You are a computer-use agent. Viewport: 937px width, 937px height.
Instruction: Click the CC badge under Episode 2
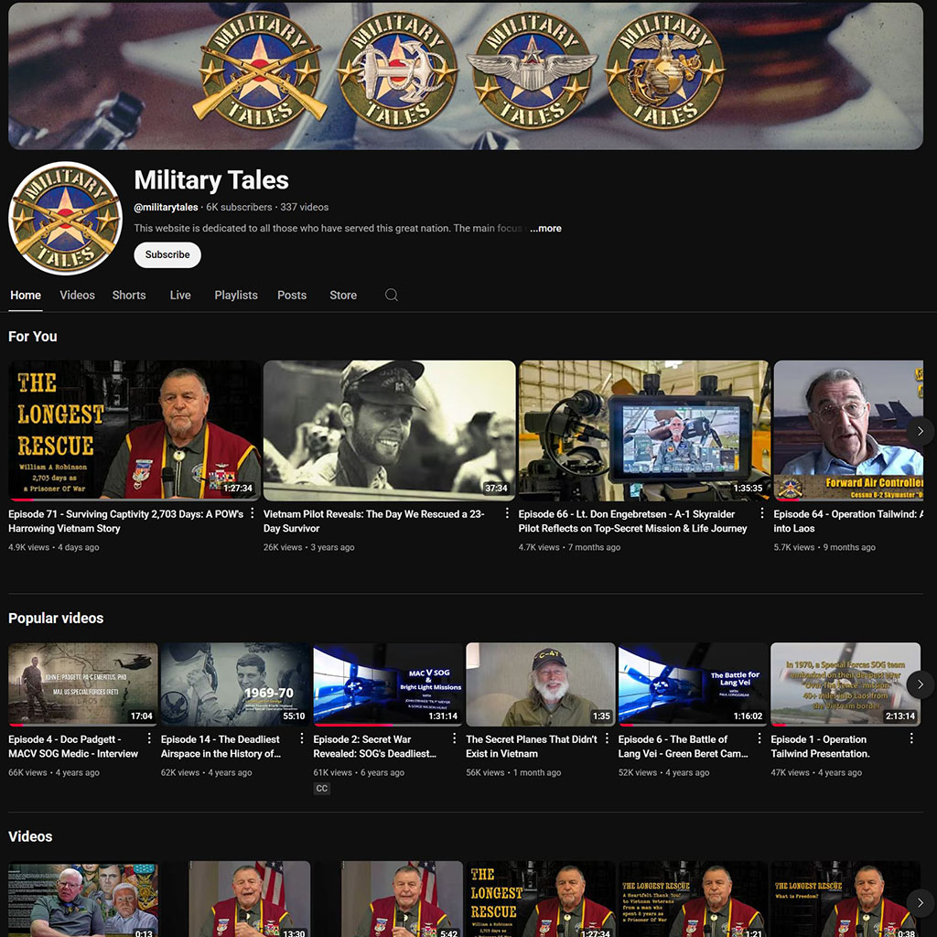[x=321, y=789]
